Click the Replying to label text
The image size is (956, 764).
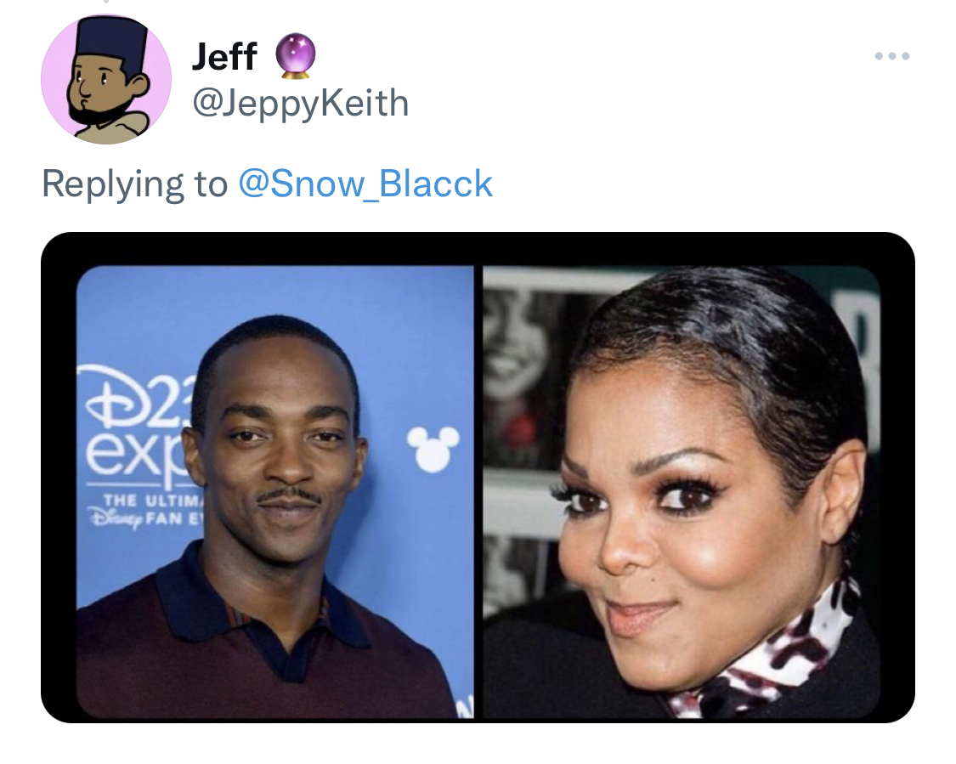tap(134, 184)
